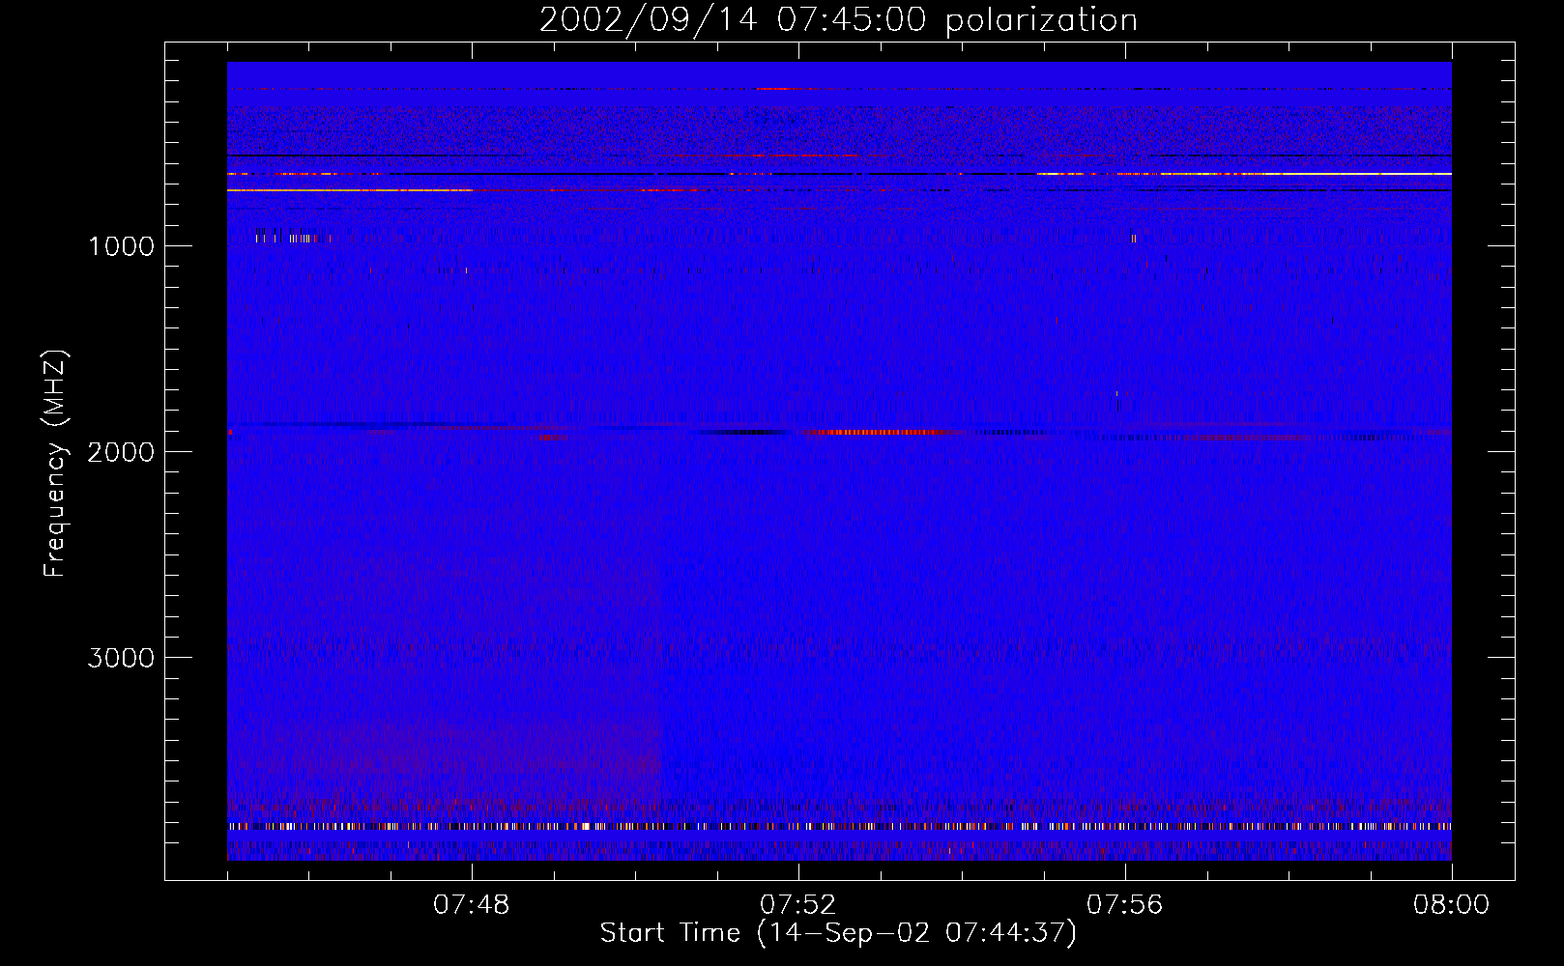Click the '3000' frequency tick label
1564x966 pixels.
point(121,658)
